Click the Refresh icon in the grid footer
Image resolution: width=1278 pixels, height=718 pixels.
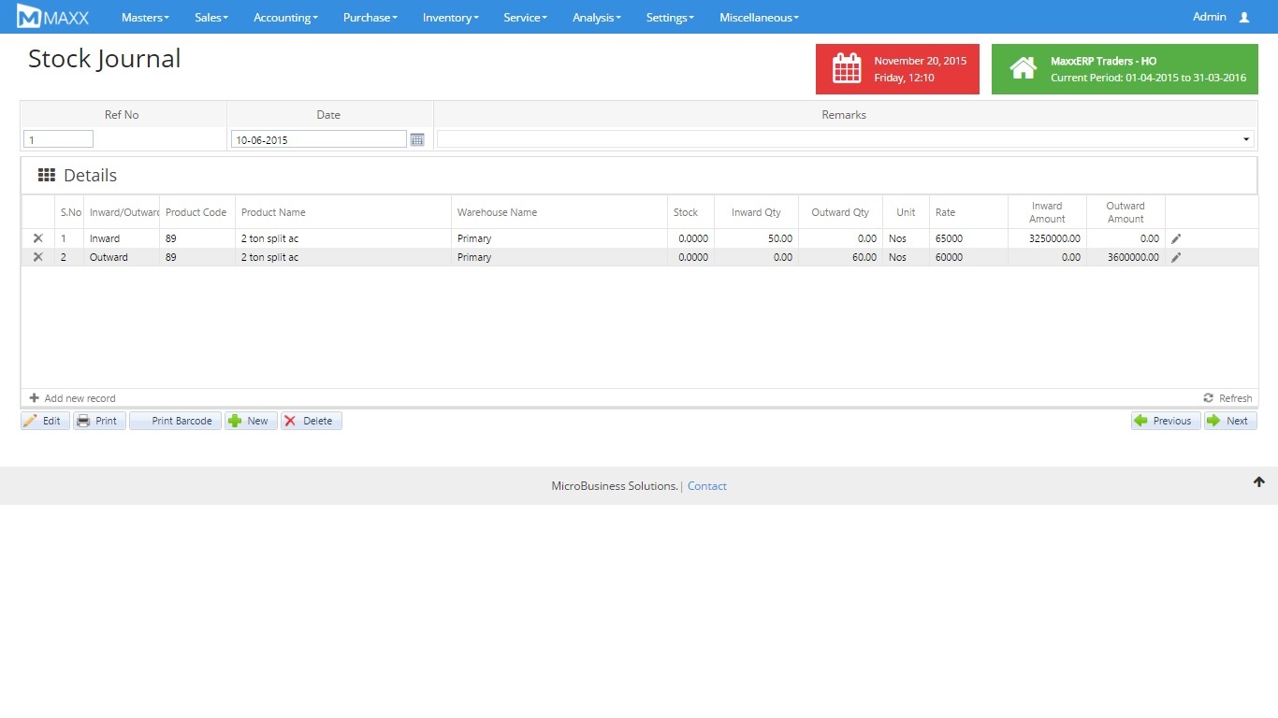[x=1209, y=398]
